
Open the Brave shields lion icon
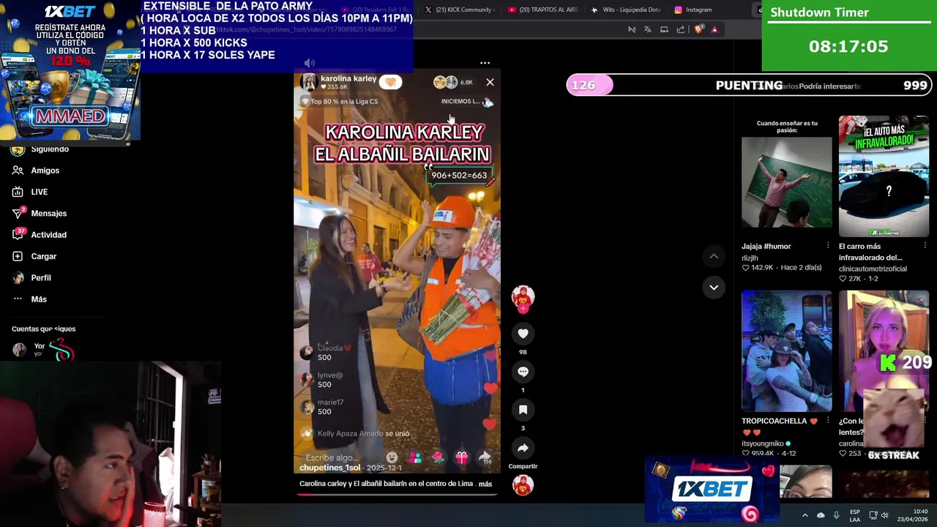[x=698, y=29]
